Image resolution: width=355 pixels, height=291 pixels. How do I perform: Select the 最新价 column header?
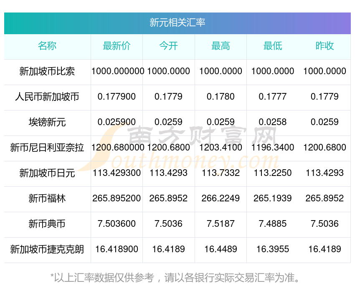pos(117,46)
